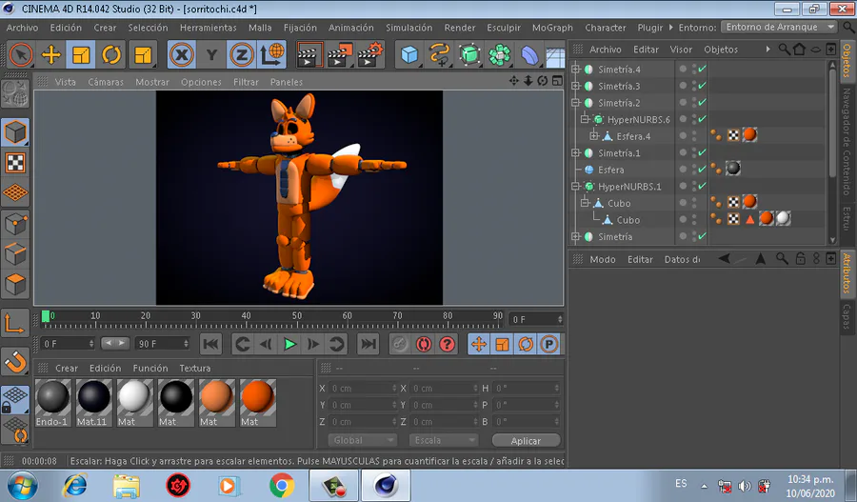This screenshot has width=857, height=502.
Task: Select Points mode icon
Action: click(15, 224)
